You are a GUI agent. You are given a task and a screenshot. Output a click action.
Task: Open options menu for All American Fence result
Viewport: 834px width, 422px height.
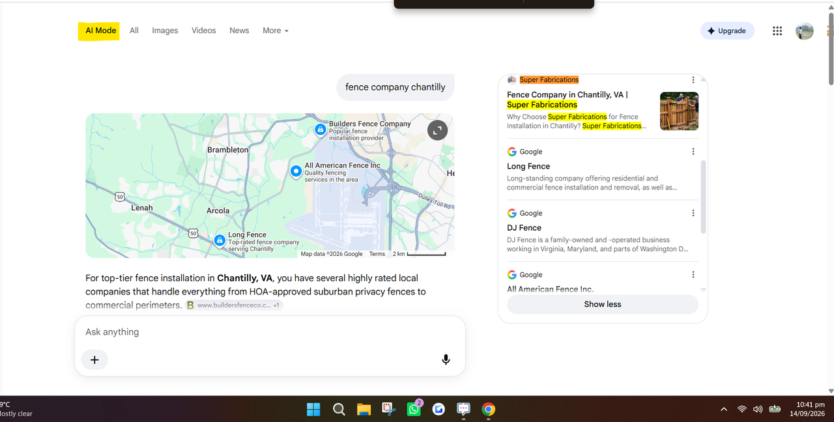pos(693,275)
